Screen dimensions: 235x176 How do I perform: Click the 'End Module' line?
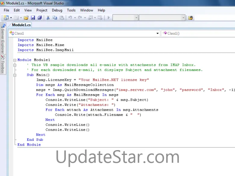tap(29, 145)
